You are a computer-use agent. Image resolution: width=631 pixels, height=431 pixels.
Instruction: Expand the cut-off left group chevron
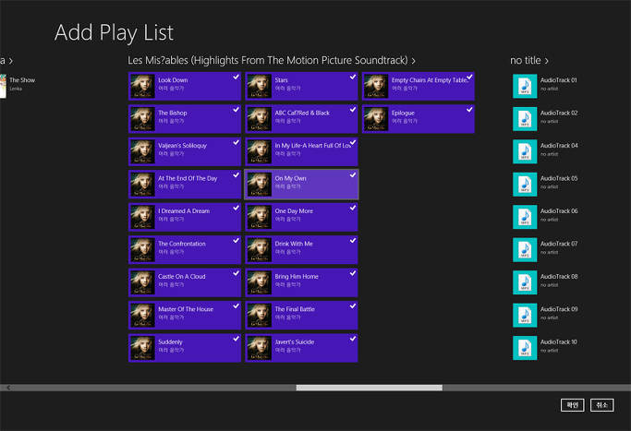[11, 61]
